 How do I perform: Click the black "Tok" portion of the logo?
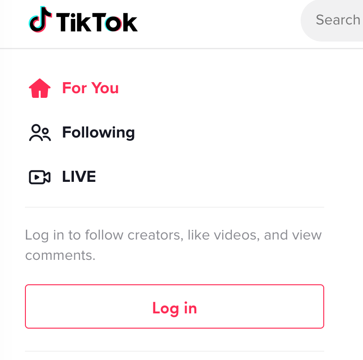pos(115,22)
